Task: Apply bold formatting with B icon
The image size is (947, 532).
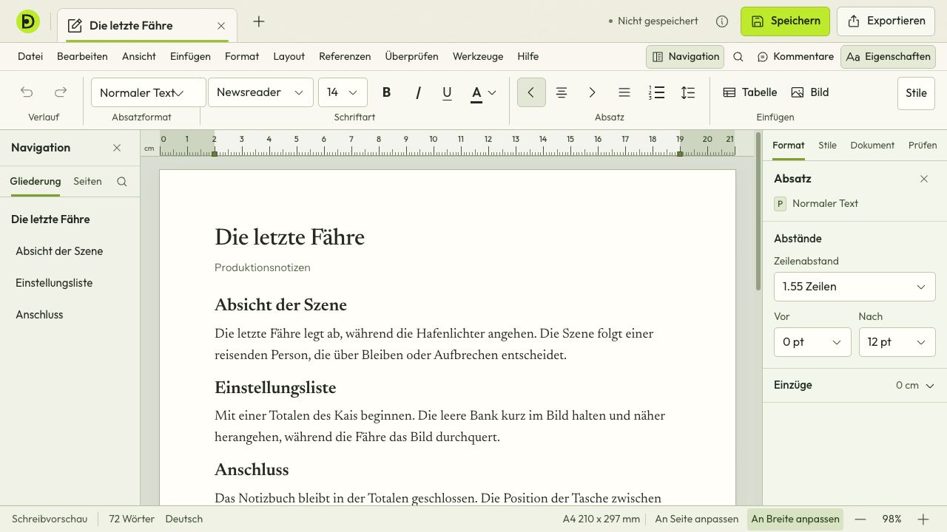Action: pos(386,92)
